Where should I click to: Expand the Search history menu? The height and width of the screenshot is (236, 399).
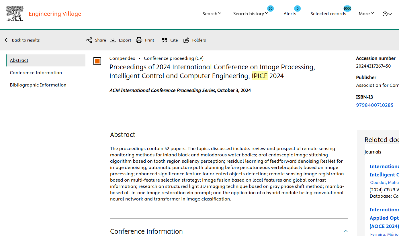251,13
